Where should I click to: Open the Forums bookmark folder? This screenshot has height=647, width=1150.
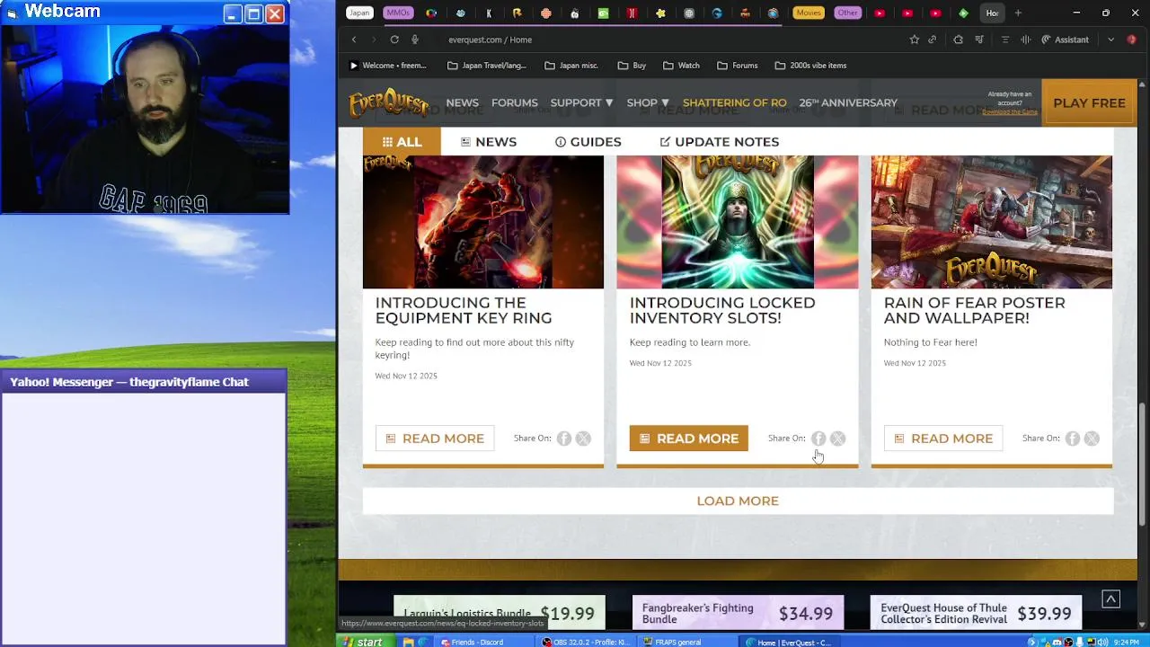737,66
